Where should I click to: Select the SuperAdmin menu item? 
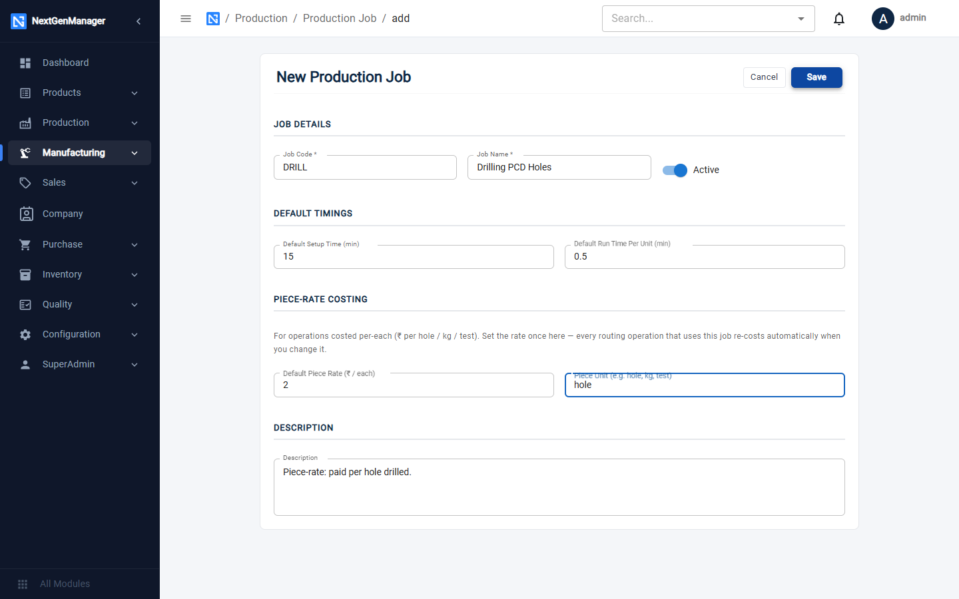tap(79, 365)
